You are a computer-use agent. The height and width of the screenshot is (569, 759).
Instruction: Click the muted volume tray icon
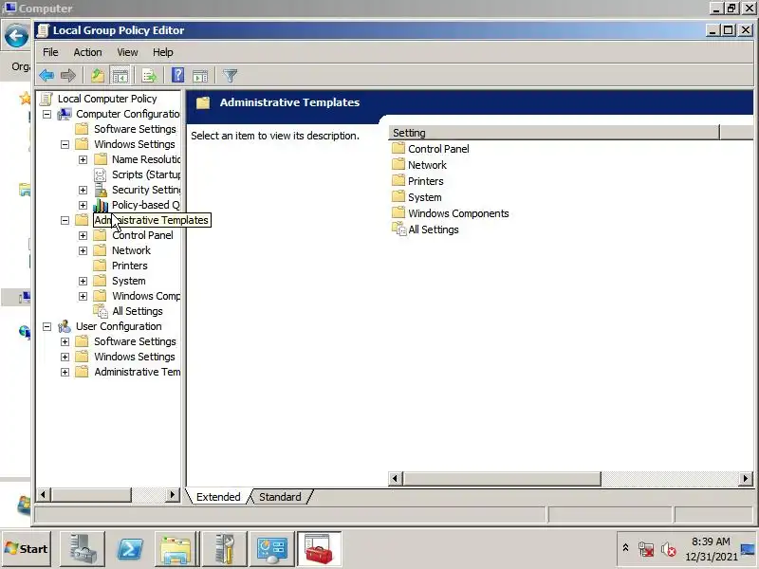pos(669,549)
